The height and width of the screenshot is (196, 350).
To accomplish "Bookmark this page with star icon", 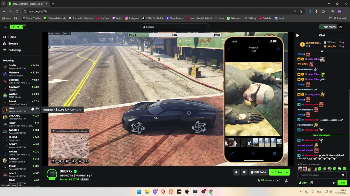I will (x=301, y=11).
